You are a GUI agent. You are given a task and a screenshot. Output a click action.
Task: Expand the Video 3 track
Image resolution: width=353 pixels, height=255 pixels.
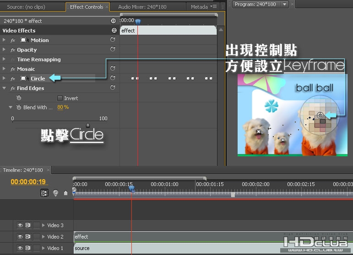point(43,225)
